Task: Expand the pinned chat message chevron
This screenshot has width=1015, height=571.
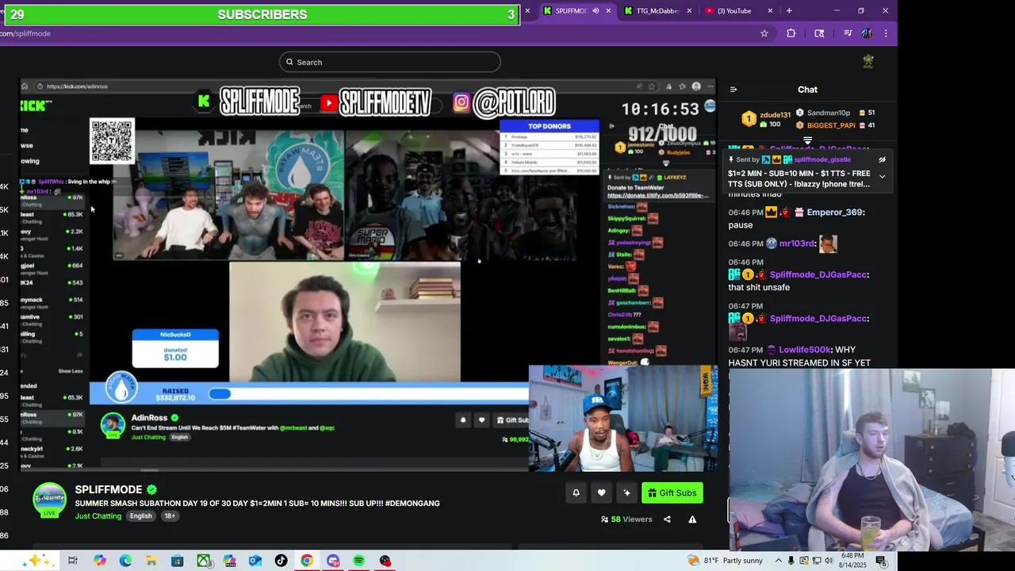Action: [882, 176]
